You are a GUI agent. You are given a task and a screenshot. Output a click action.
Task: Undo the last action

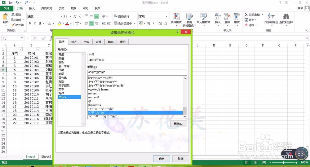point(17,2)
